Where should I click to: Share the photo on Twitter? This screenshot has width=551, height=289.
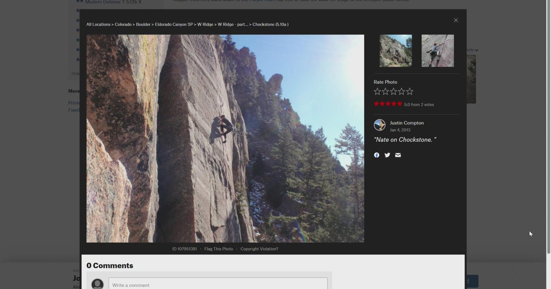pos(386,154)
